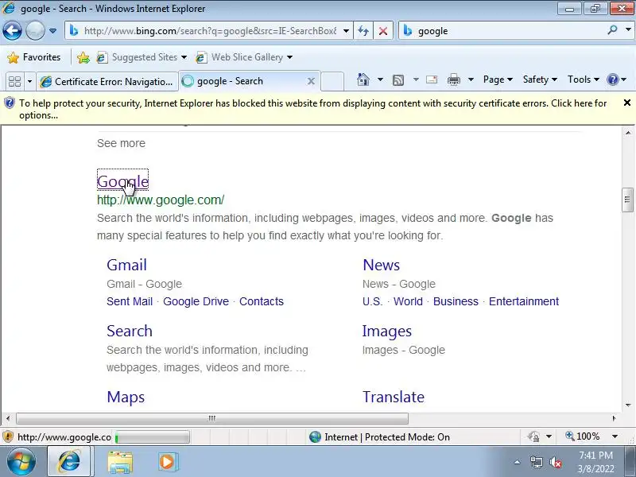This screenshot has width=636, height=477.
Task: Open the Entertainment news link
Action: 524,301
